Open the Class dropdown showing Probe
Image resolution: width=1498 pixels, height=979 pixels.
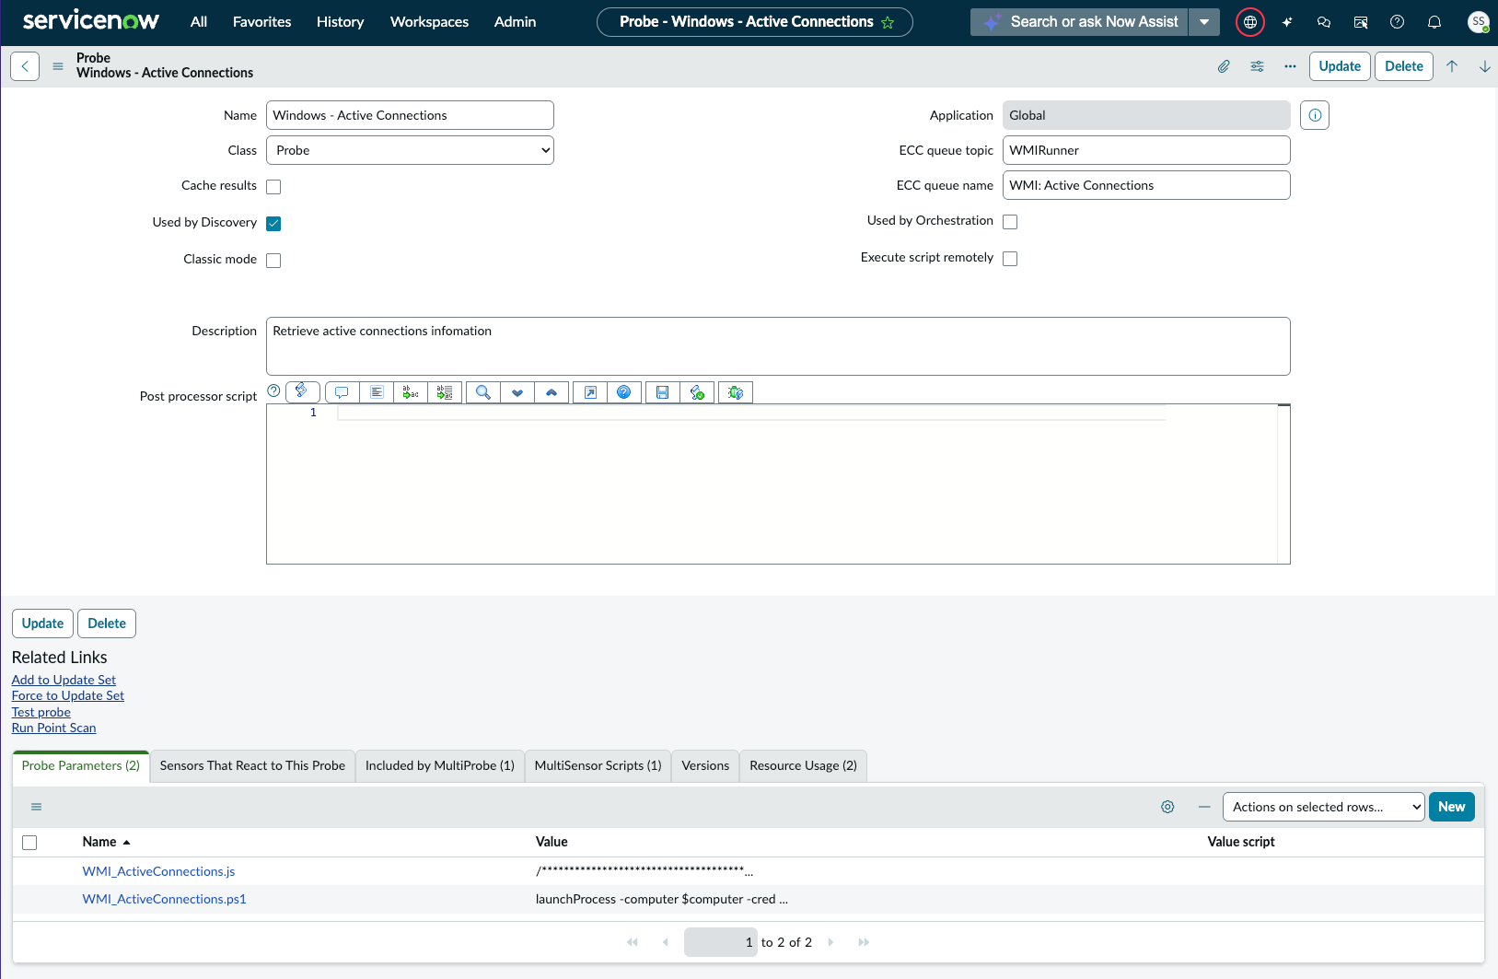(x=410, y=150)
